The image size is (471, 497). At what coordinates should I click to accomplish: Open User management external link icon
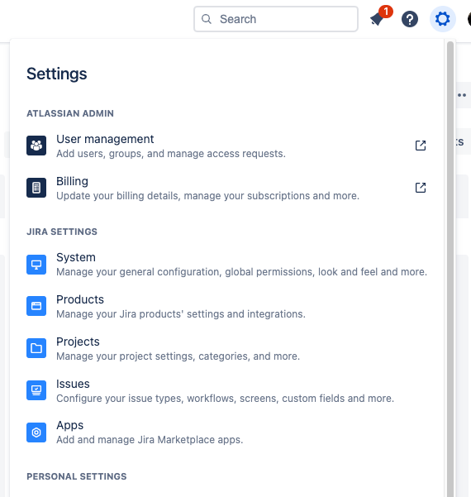(x=421, y=146)
